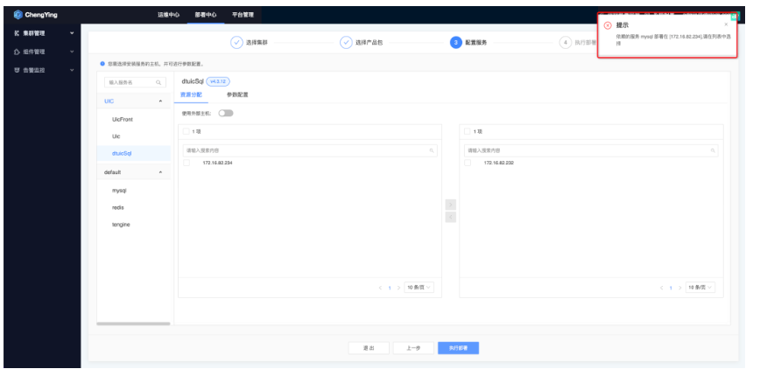Image resolution: width=760 pixels, height=376 pixels.
Task: Click previous page arrow in right panel
Action: [x=662, y=288]
